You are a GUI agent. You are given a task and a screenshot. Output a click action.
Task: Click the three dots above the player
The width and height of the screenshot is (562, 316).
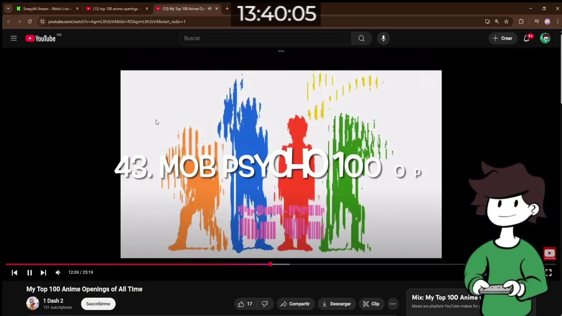281,51
